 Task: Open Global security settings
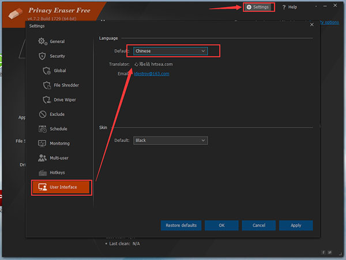tap(60, 70)
